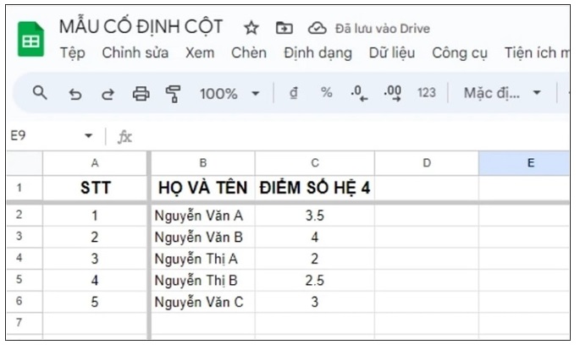Apply currency format (đ)
This screenshot has width=580, height=350.
[x=293, y=93]
